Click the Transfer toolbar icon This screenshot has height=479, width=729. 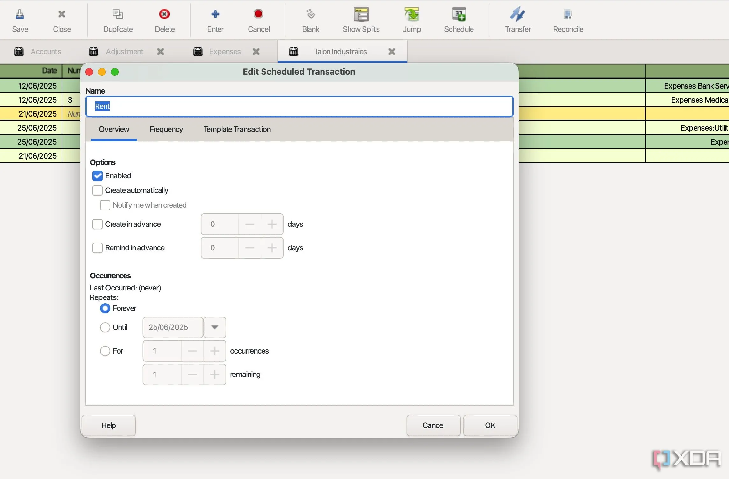click(517, 14)
